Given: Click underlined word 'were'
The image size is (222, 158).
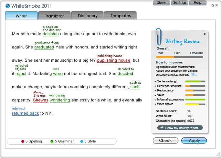Looking at the screenshot, I should coord(58,74).
